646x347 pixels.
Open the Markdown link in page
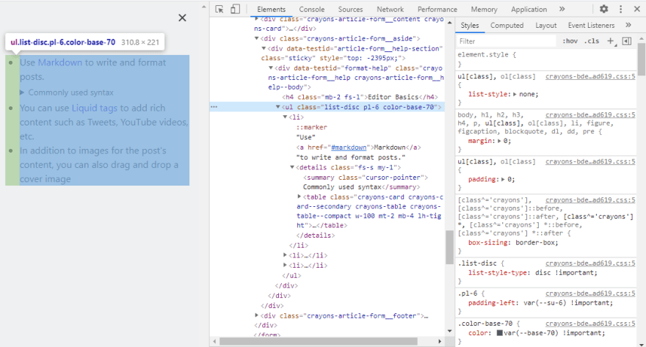[x=60, y=62]
